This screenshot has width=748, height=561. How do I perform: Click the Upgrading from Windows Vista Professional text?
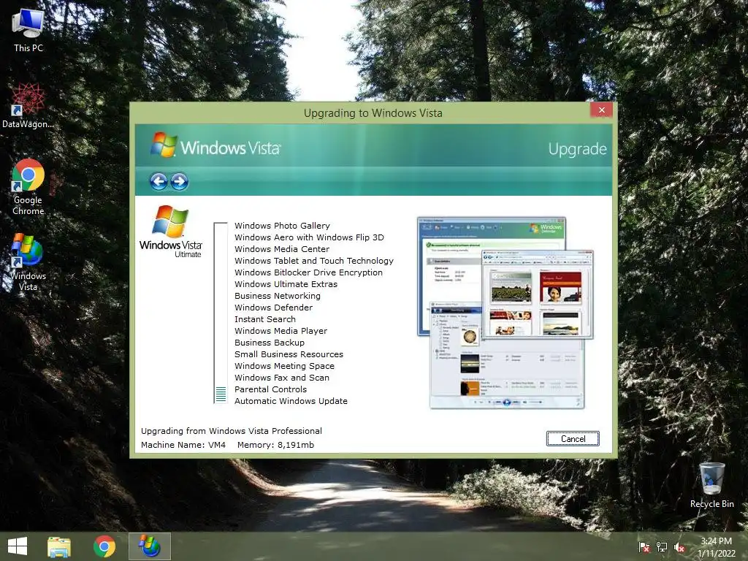point(232,431)
